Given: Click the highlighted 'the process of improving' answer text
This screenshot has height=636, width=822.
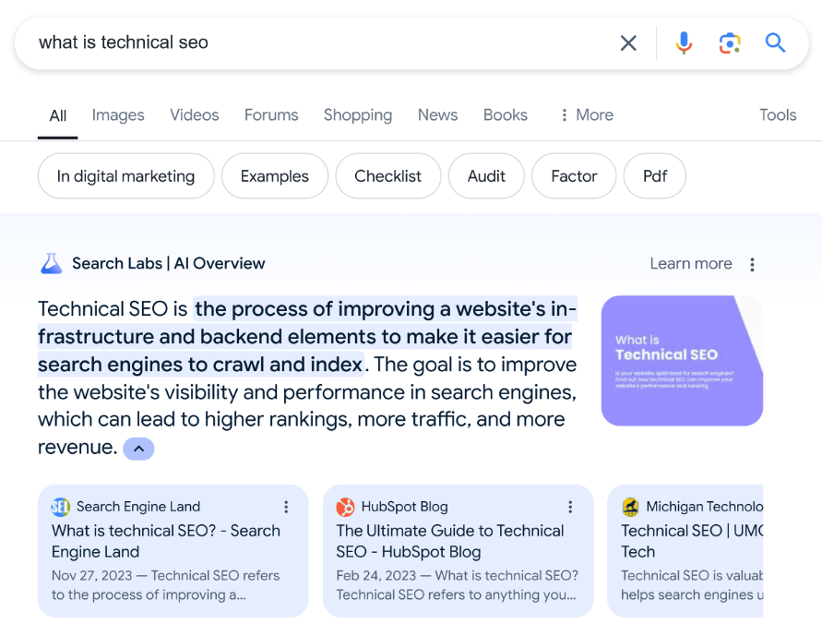Looking at the screenshot, I should coord(306,337).
